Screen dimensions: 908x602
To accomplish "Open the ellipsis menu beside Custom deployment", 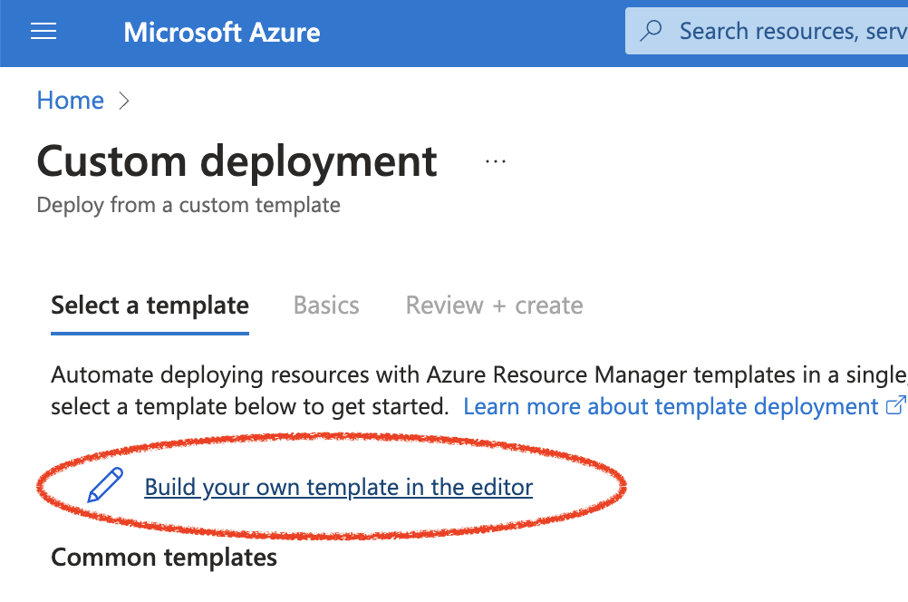I will [x=495, y=161].
